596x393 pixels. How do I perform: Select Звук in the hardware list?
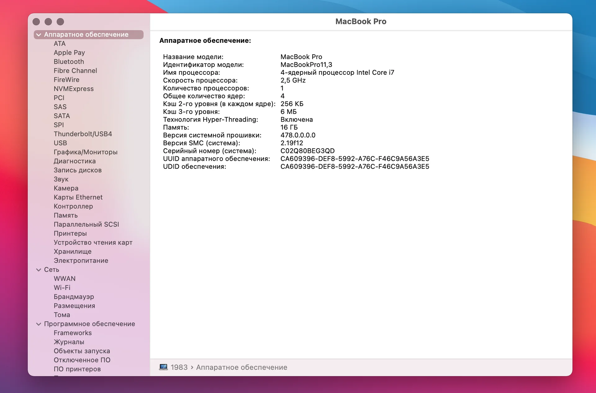(x=61, y=179)
